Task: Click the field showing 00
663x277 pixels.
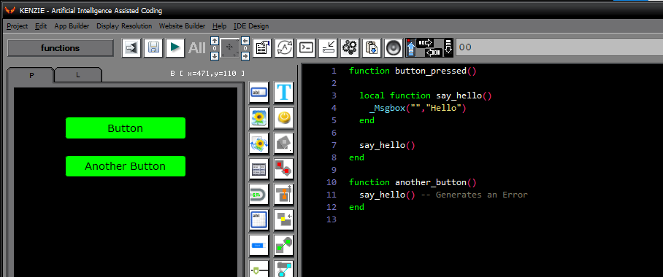Action: click(x=559, y=47)
